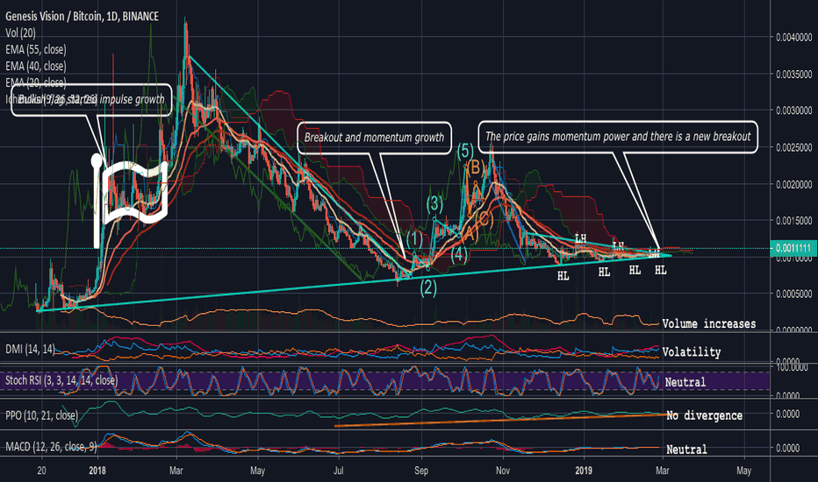This screenshot has height=482, width=818.
Task: Select Elliott wave label (1)
Action: tap(415, 240)
